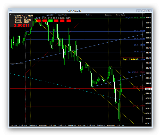Open the small triangle menu above GBPCAD panel
161x136 pixels.
pyautogui.click(x=11, y=15)
